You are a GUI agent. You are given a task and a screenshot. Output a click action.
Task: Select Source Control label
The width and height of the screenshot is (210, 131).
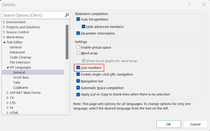coord(18,32)
